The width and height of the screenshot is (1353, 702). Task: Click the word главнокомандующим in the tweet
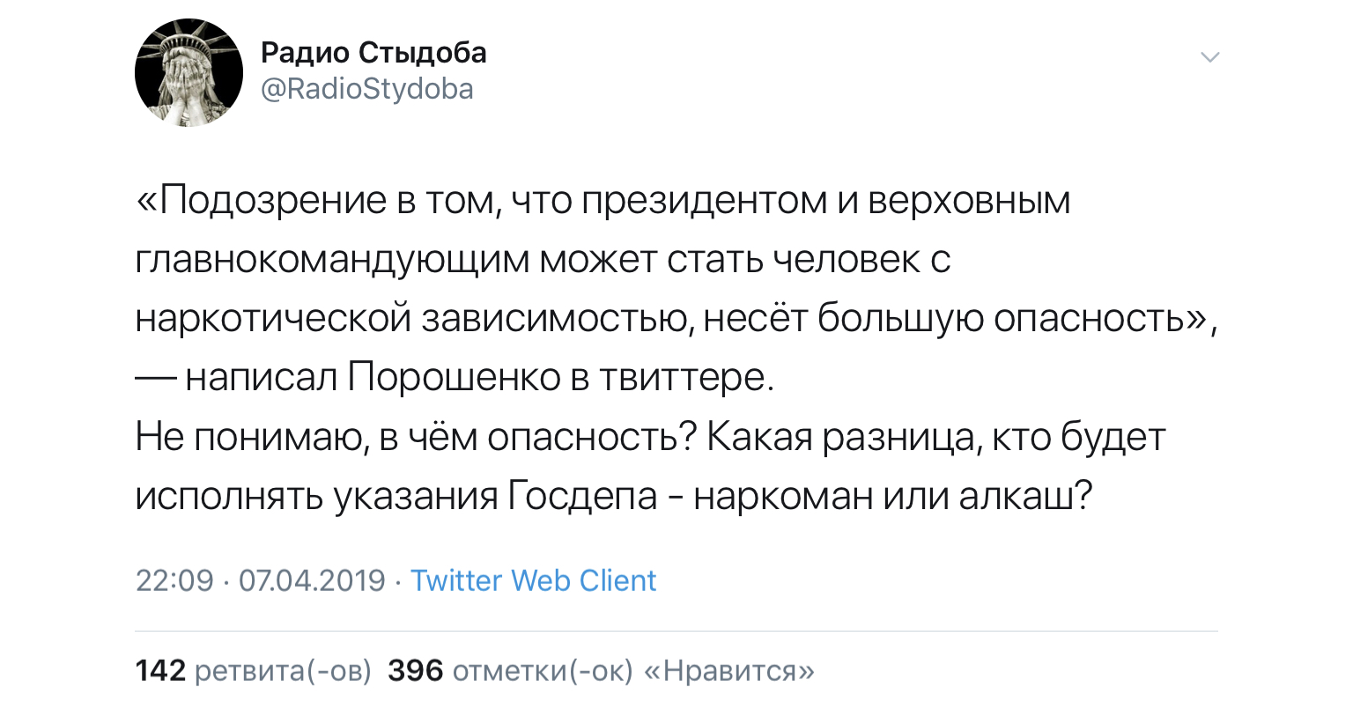click(x=332, y=261)
